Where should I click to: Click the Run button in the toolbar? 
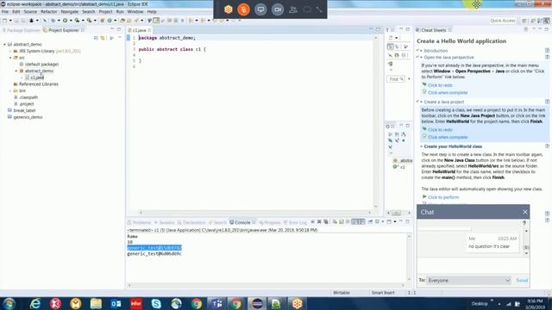(66, 21)
